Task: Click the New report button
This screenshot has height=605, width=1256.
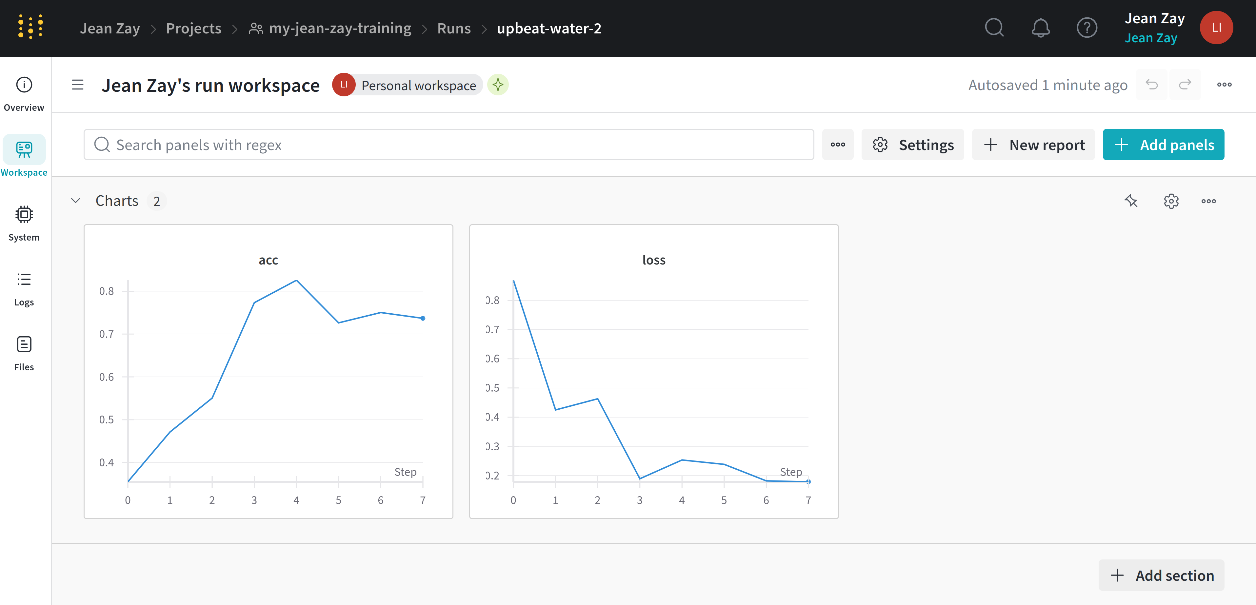Action: click(x=1033, y=145)
